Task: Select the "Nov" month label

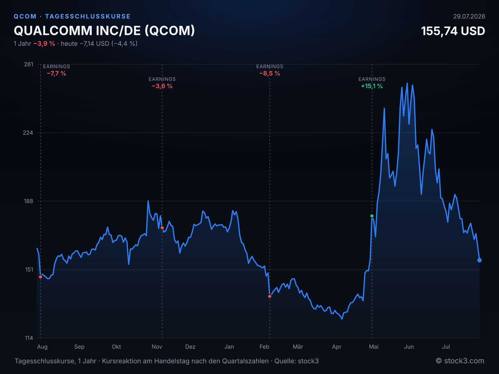Action: [x=157, y=347]
